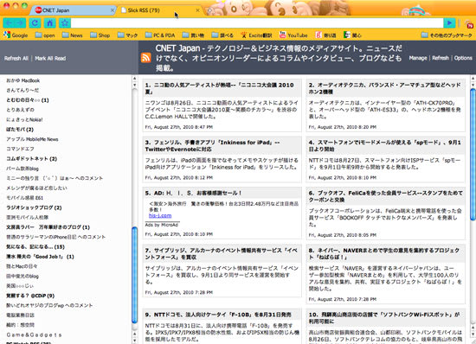Click the article pane scrollbar thumb
This screenshot has width=476, height=344.
(473, 154)
